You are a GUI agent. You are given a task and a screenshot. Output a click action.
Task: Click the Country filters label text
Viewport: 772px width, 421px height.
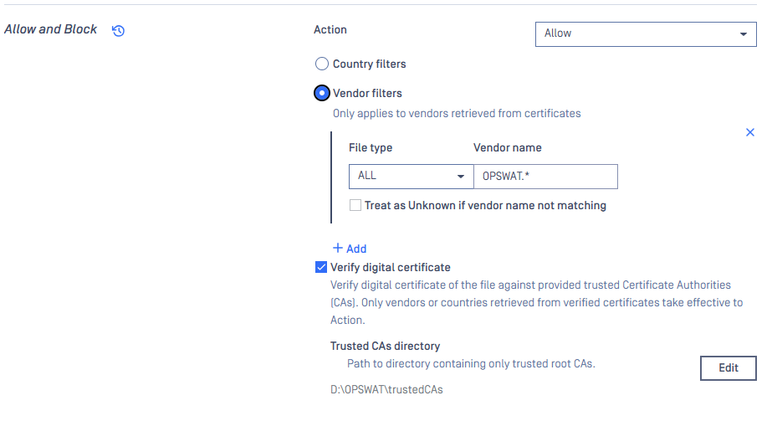coord(369,64)
